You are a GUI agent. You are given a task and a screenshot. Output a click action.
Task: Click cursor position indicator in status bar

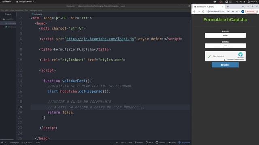click(x=38, y=143)
